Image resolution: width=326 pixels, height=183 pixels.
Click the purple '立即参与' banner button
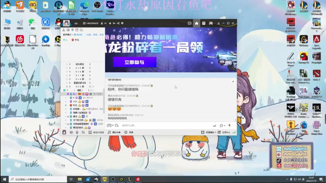135,62
